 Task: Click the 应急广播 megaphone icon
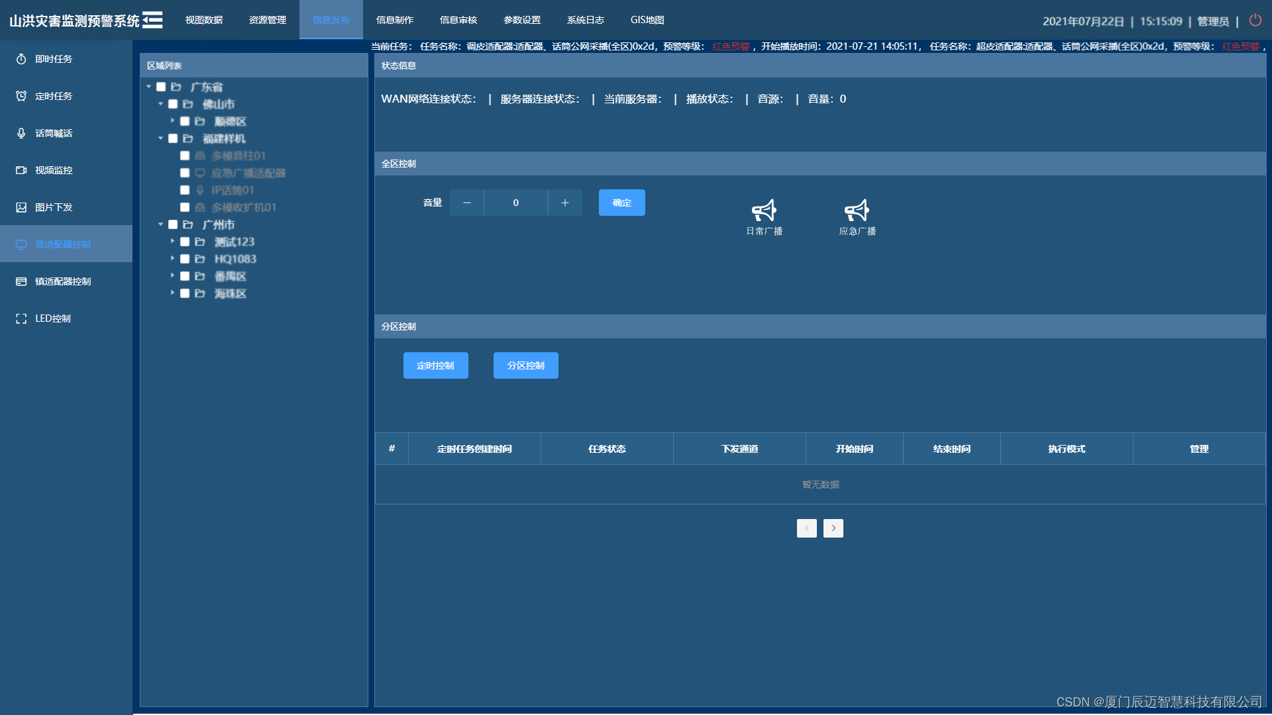click(857, 211)
